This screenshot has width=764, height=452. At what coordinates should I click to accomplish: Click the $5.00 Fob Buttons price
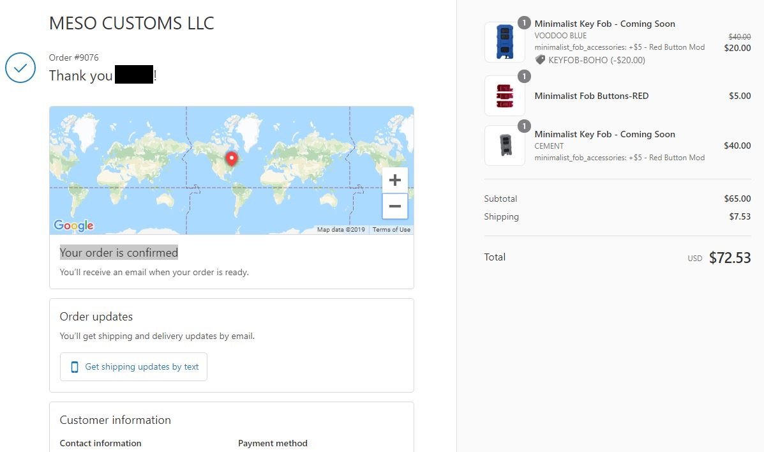pos(740,96)
